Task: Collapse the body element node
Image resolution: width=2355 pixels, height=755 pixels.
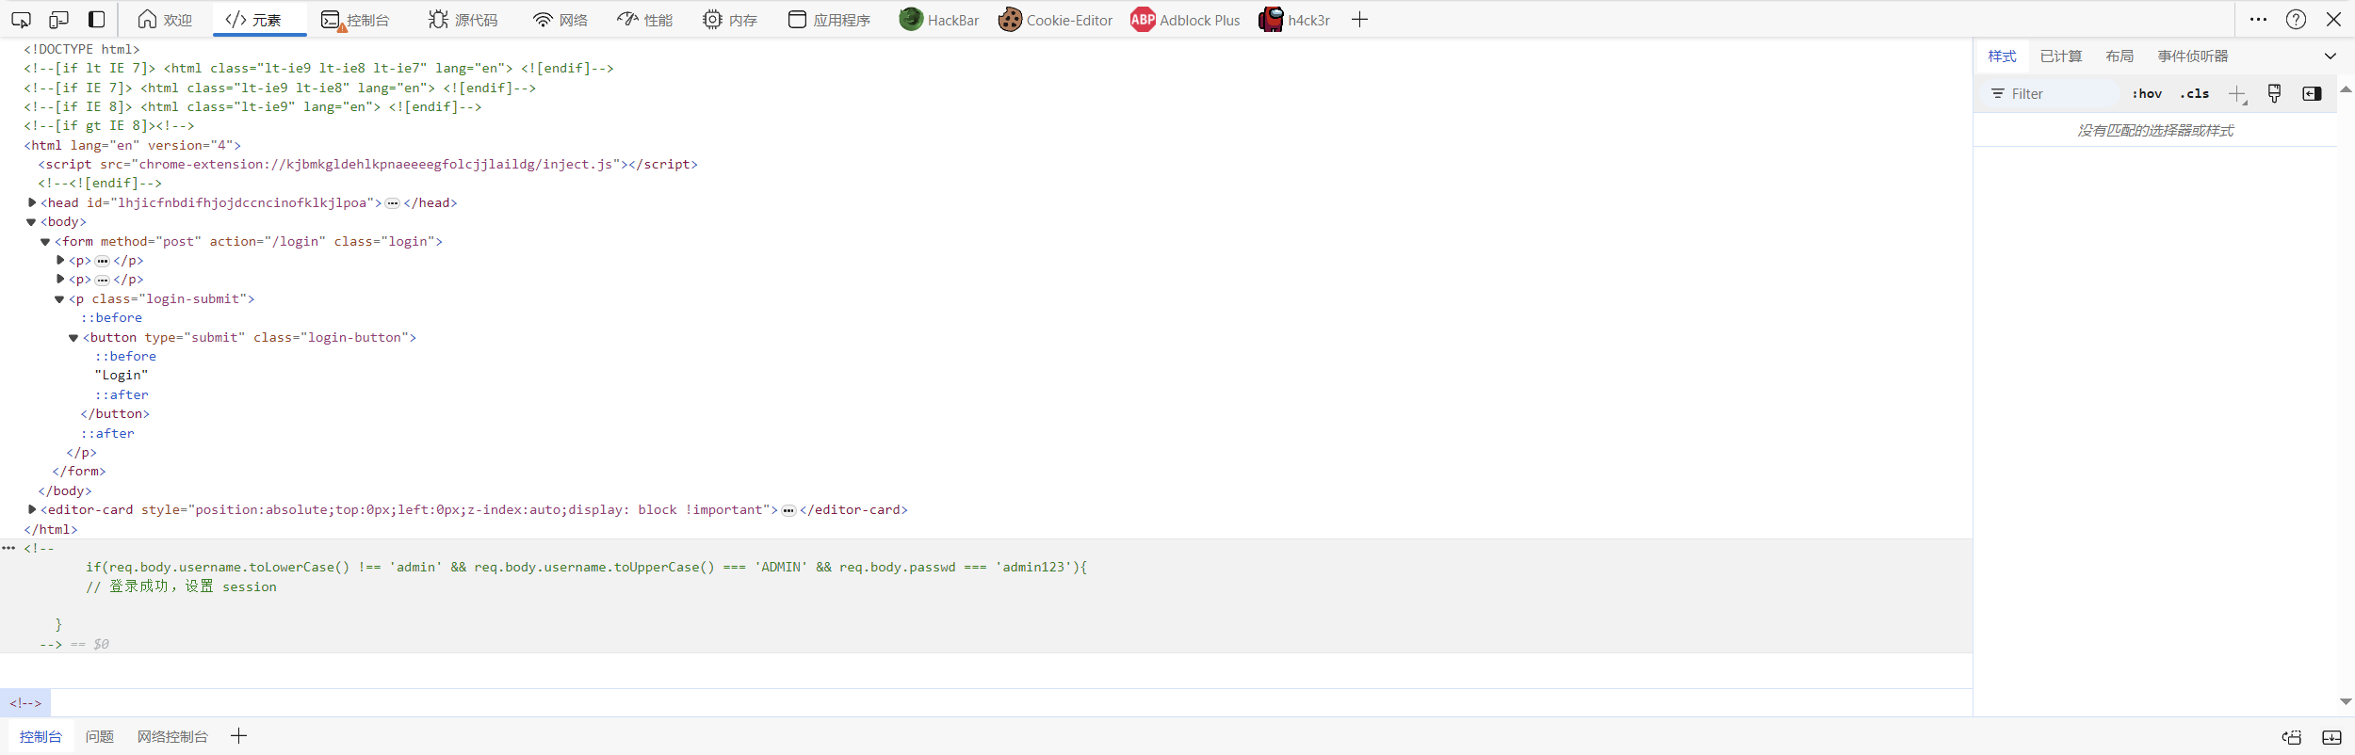Action: click(x=31, y=222)
